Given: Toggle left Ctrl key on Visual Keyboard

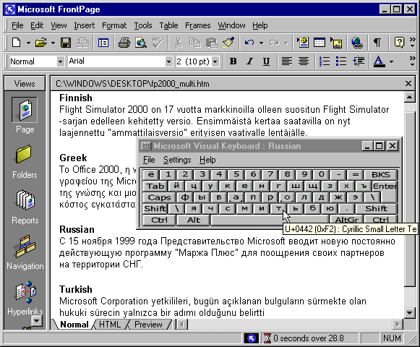Looking at the screenshot, I should pyautogui.click(x=159, y=220).
